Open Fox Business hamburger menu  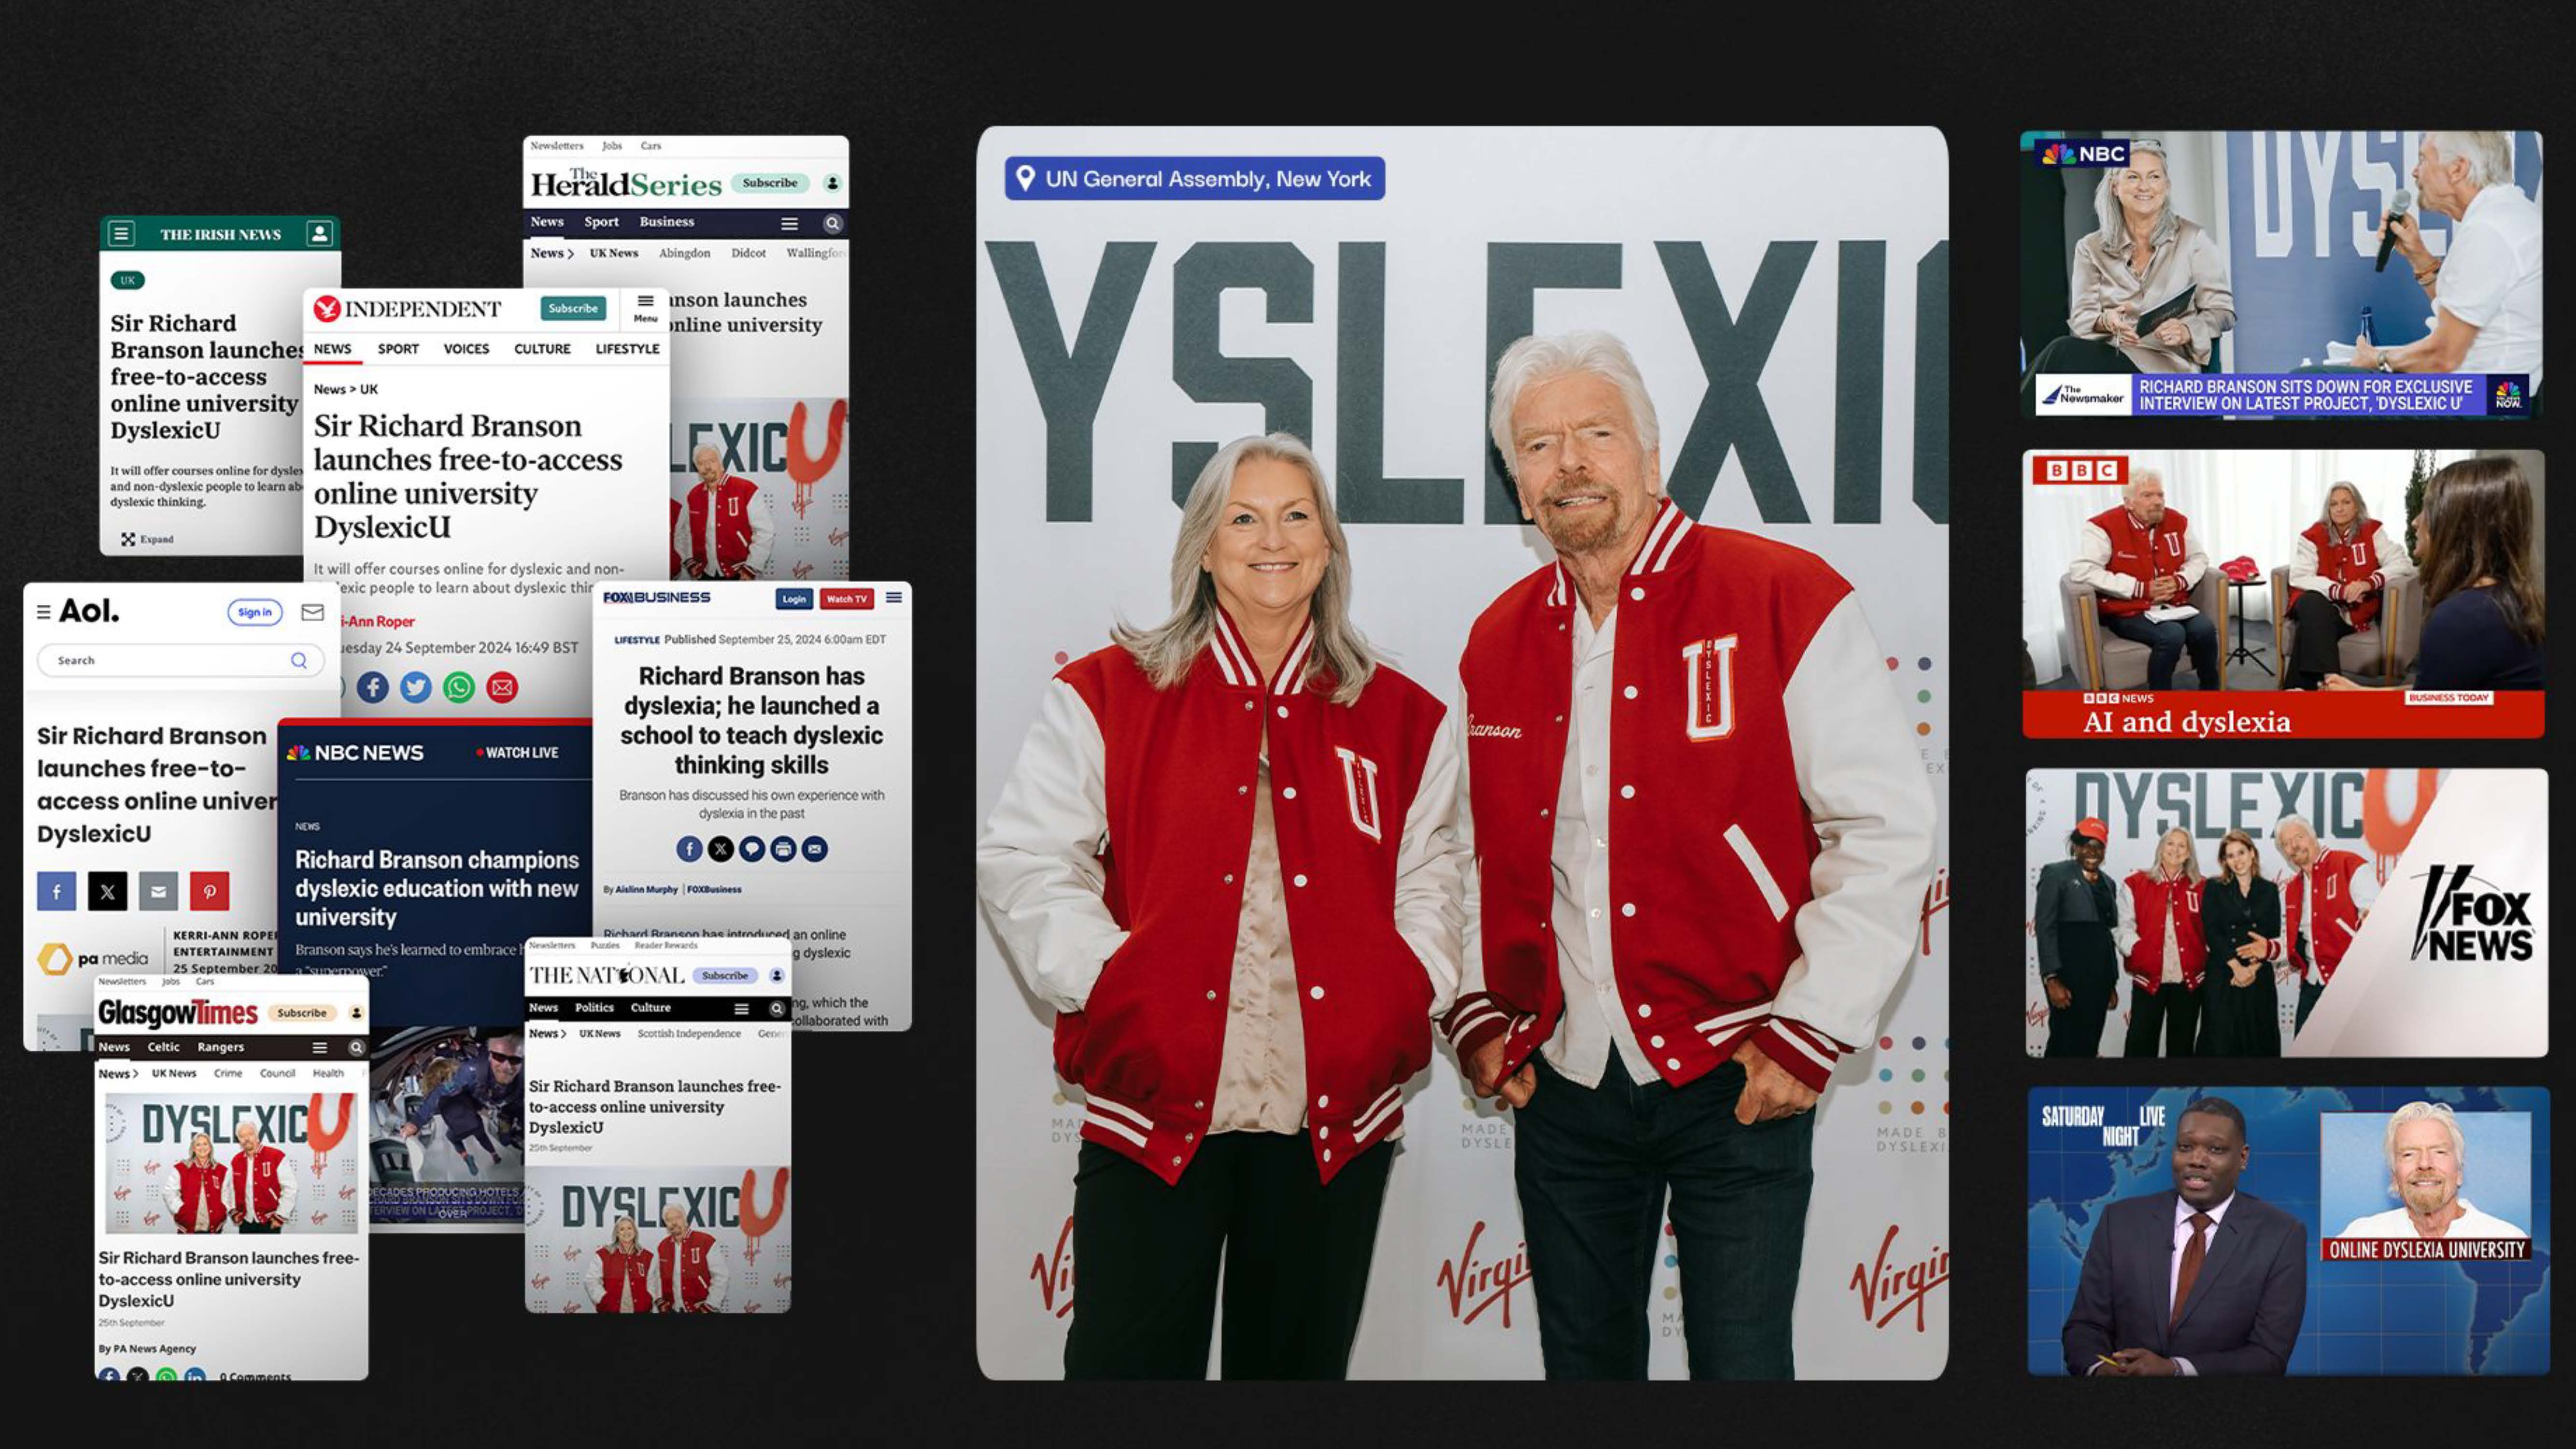click(894, 598)
